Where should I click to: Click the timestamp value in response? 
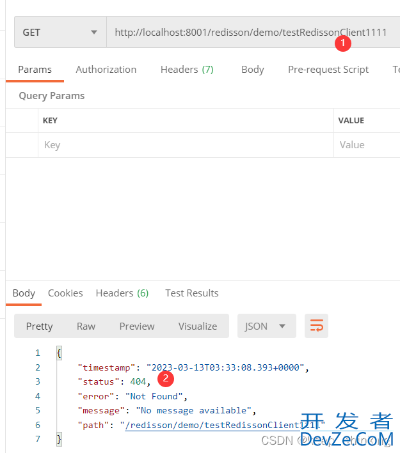point(225,367)
